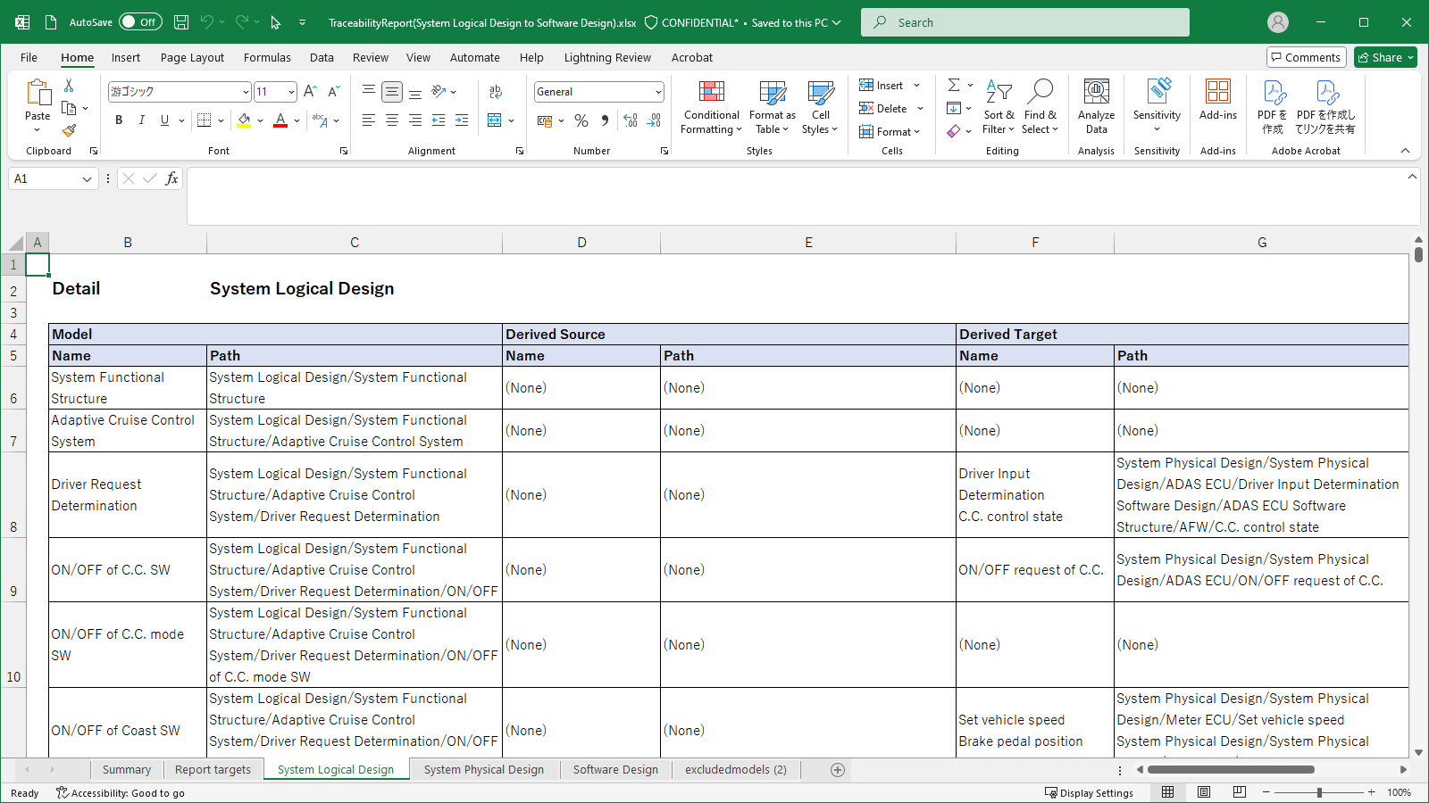Toggle AutoSave switch
Image resolution: width=1429 pixels, height=803 pixels.
(140, 22)
